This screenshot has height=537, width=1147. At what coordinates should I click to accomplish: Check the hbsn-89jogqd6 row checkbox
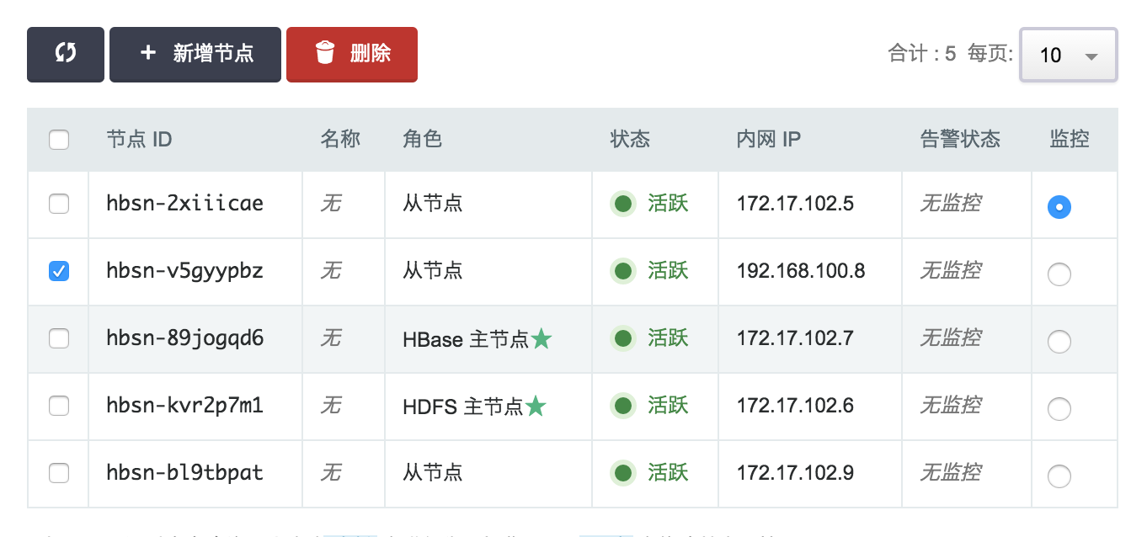coord(59,338)
